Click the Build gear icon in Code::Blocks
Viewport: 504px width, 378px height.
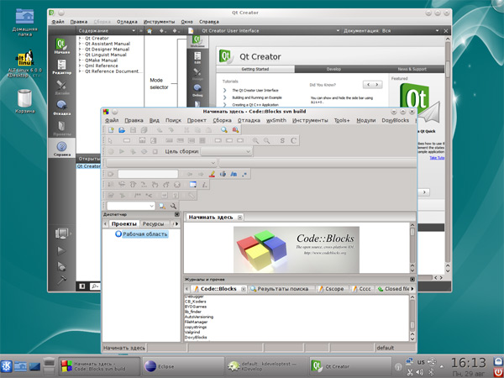111,151
